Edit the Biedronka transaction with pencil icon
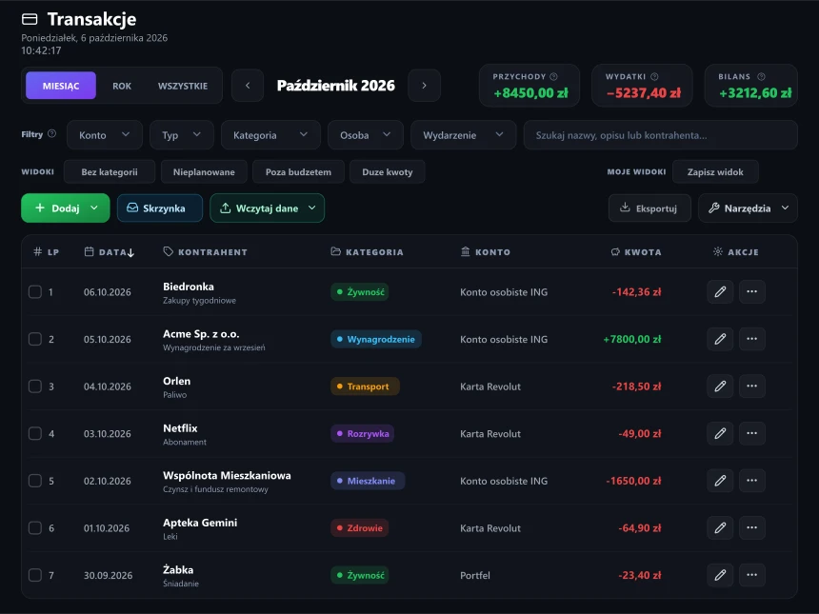Viewport: 819px width, 614px height. click(x=720, y=292)
